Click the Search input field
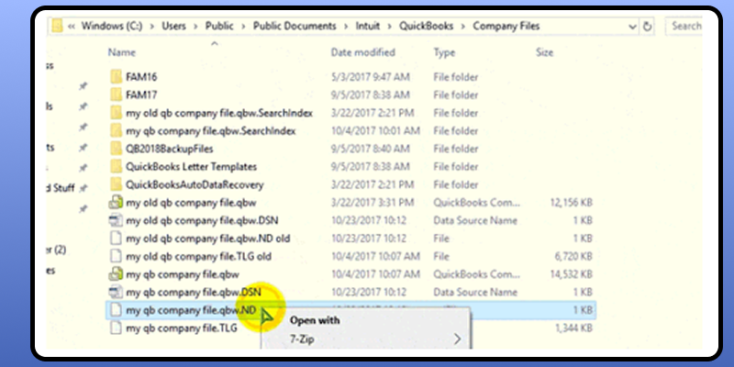 pos(684,27)
